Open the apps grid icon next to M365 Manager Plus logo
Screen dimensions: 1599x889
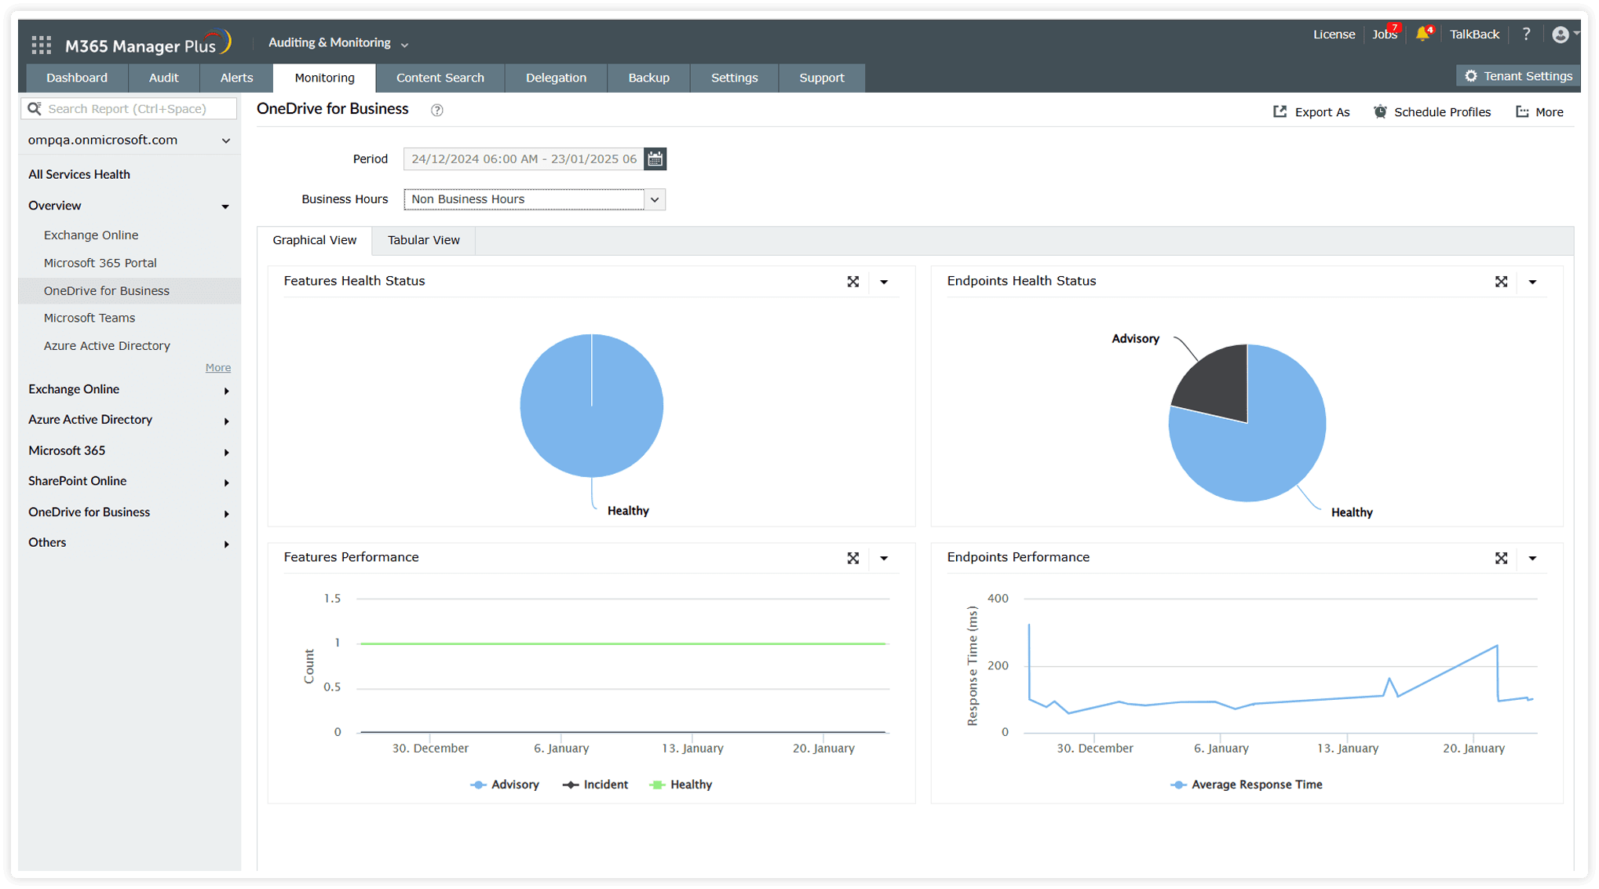click(41, 45)
